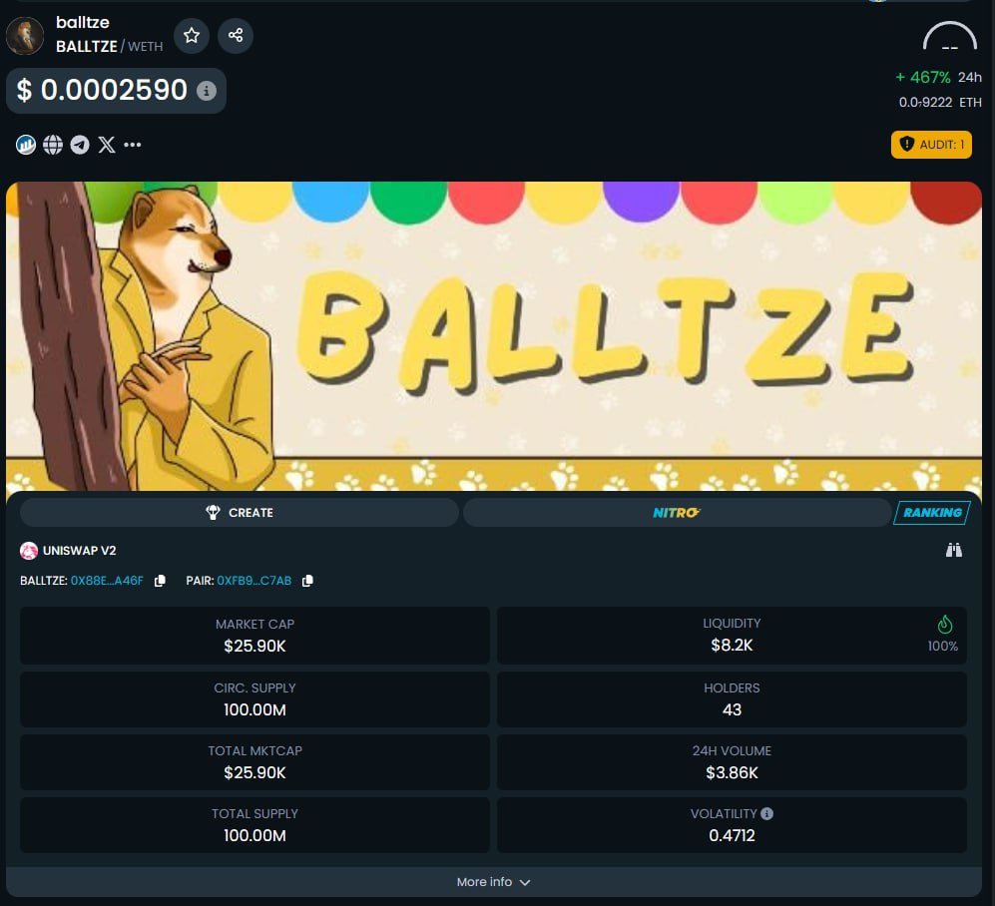Open the X (Twitter) link icon
This screenshot has height=906, width=995.
[x=107, y=146]
